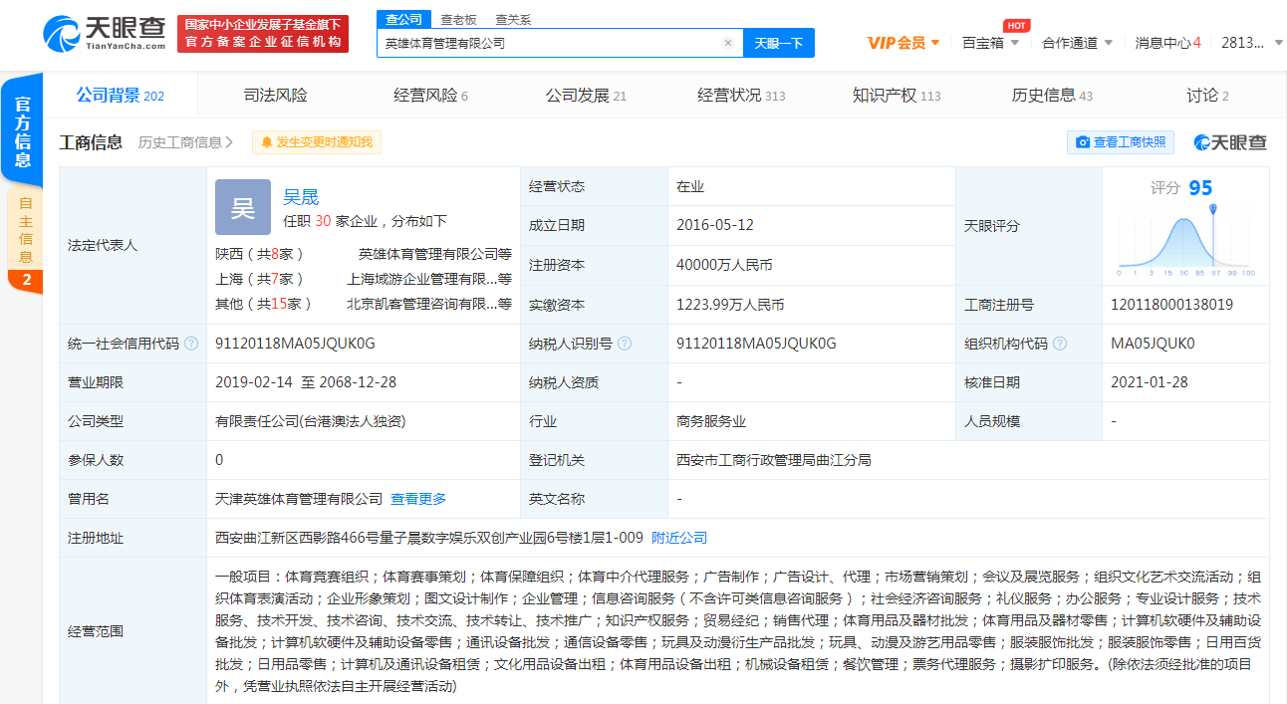Click 发生变更时通知我 button

tap(317, 142)
